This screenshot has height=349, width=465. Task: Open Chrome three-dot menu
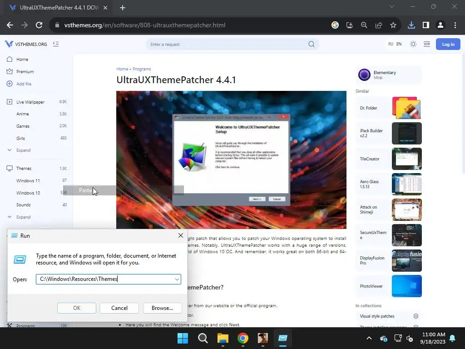455,25
